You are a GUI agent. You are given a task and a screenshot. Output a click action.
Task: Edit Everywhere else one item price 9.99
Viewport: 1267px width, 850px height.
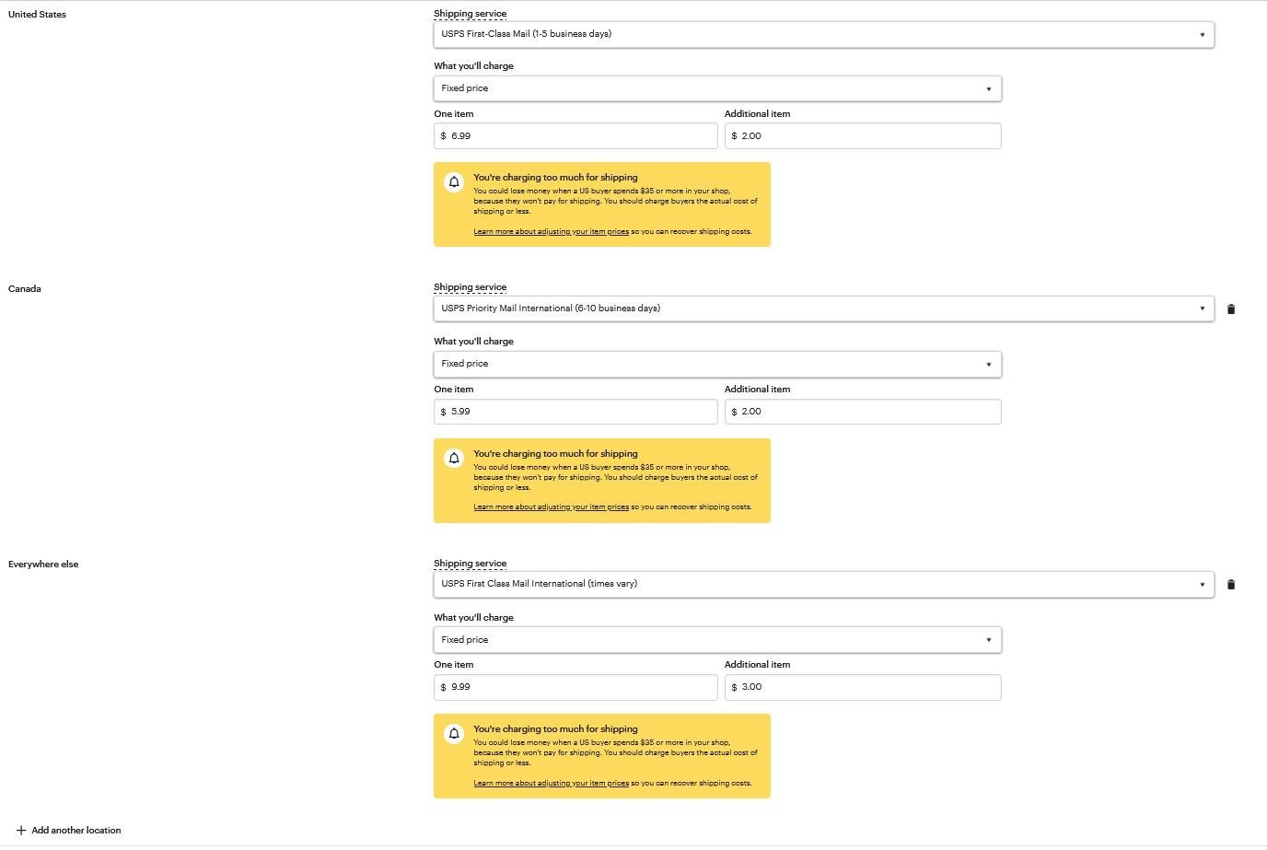coord(575,687)
